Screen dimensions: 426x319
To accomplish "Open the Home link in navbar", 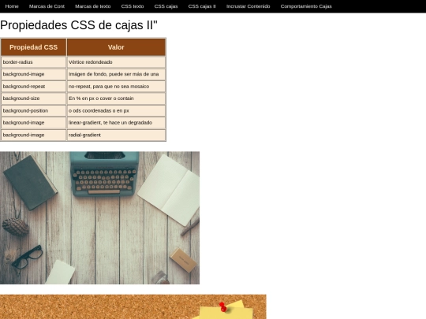I will click(x=12, y=6).
